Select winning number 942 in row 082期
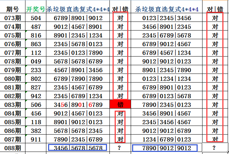This screenshot has width=229, height=154. tap(36, 96)
